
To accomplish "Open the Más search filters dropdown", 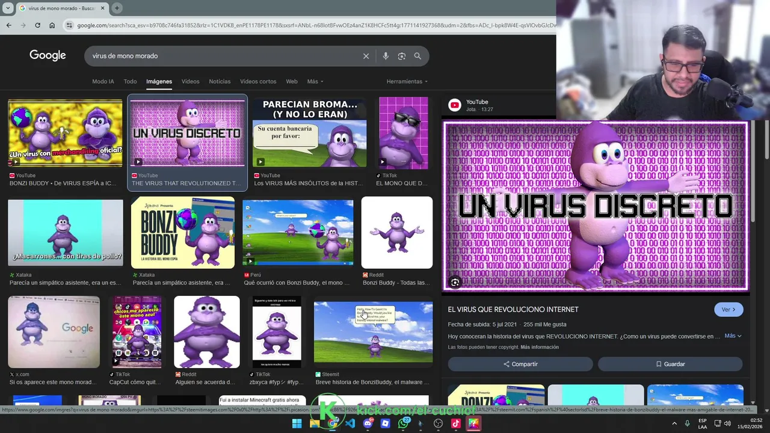I will tap(315, 81).
